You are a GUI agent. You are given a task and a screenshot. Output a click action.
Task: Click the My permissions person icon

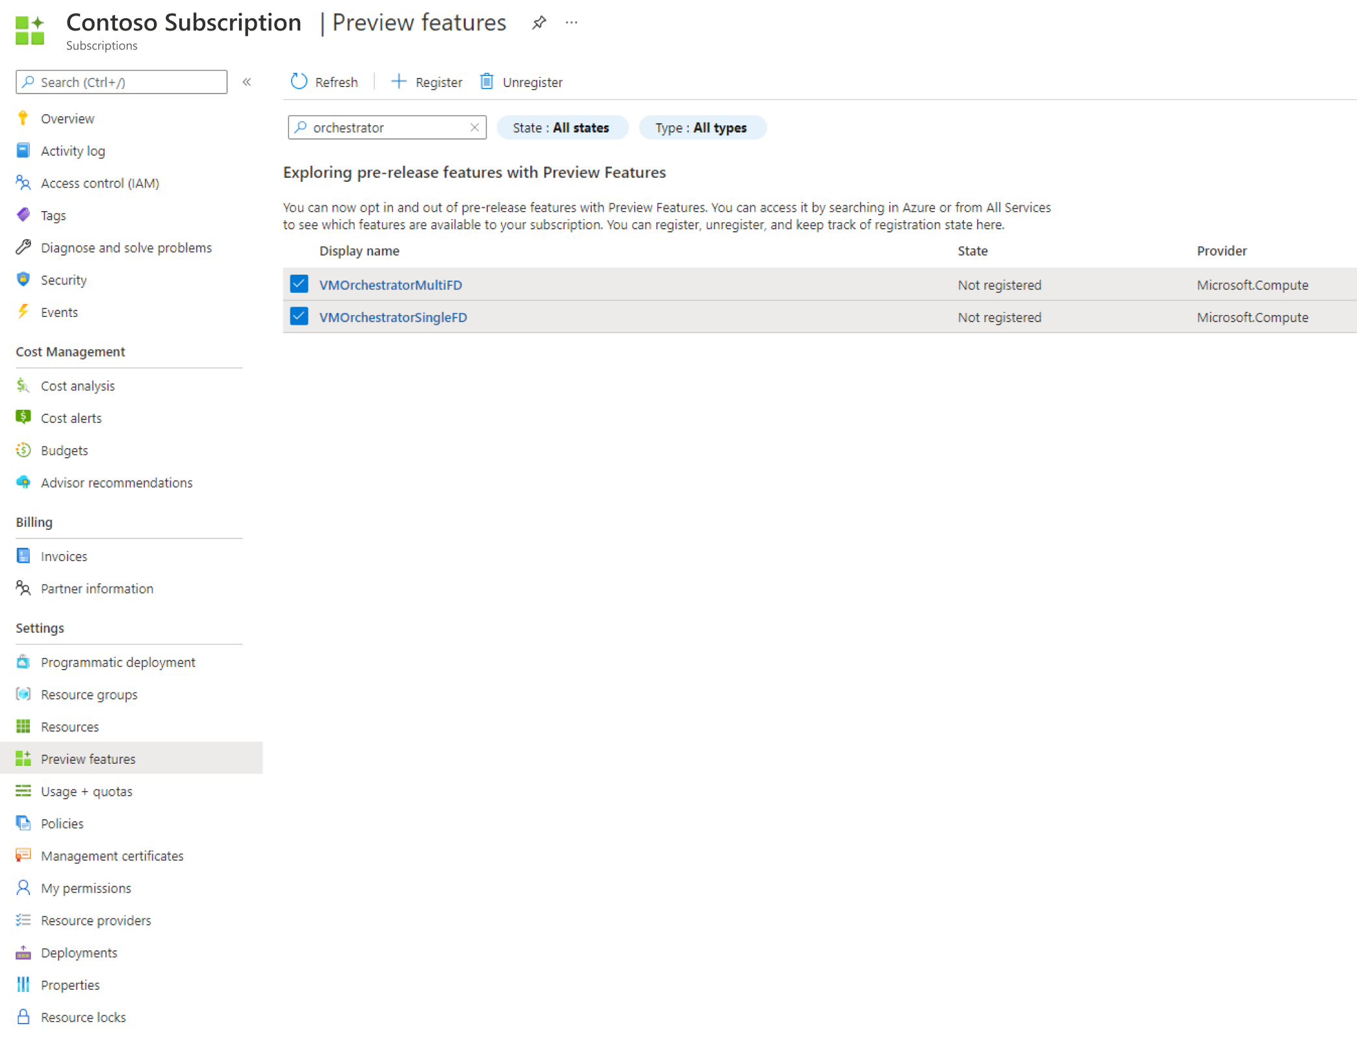coord(23,888)
